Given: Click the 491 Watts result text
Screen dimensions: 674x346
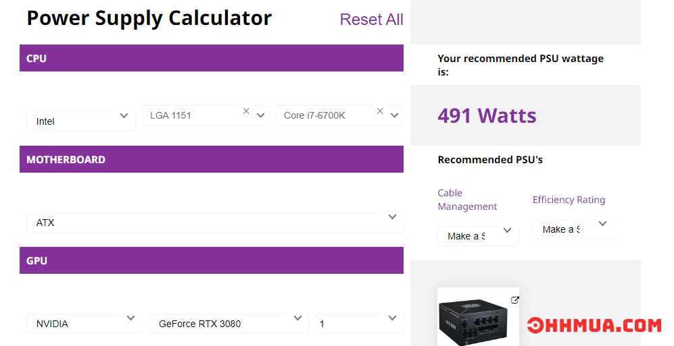Looking at the screenshot, I should click(487, 115).
